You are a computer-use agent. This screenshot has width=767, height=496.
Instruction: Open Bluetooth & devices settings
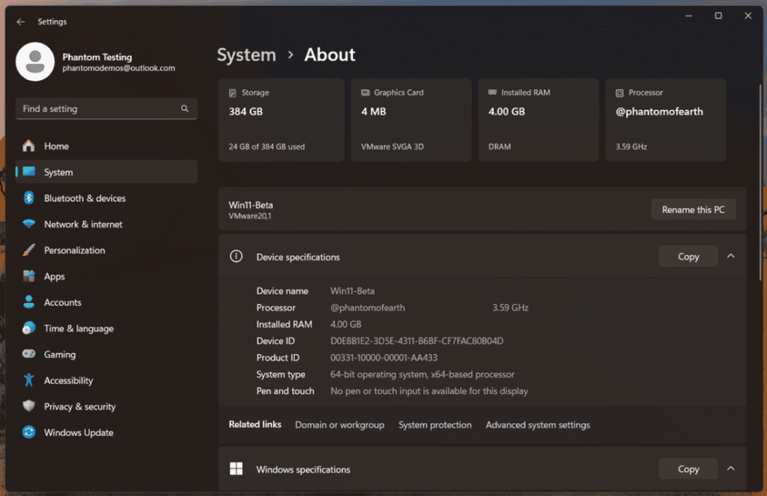pos(106,198)
